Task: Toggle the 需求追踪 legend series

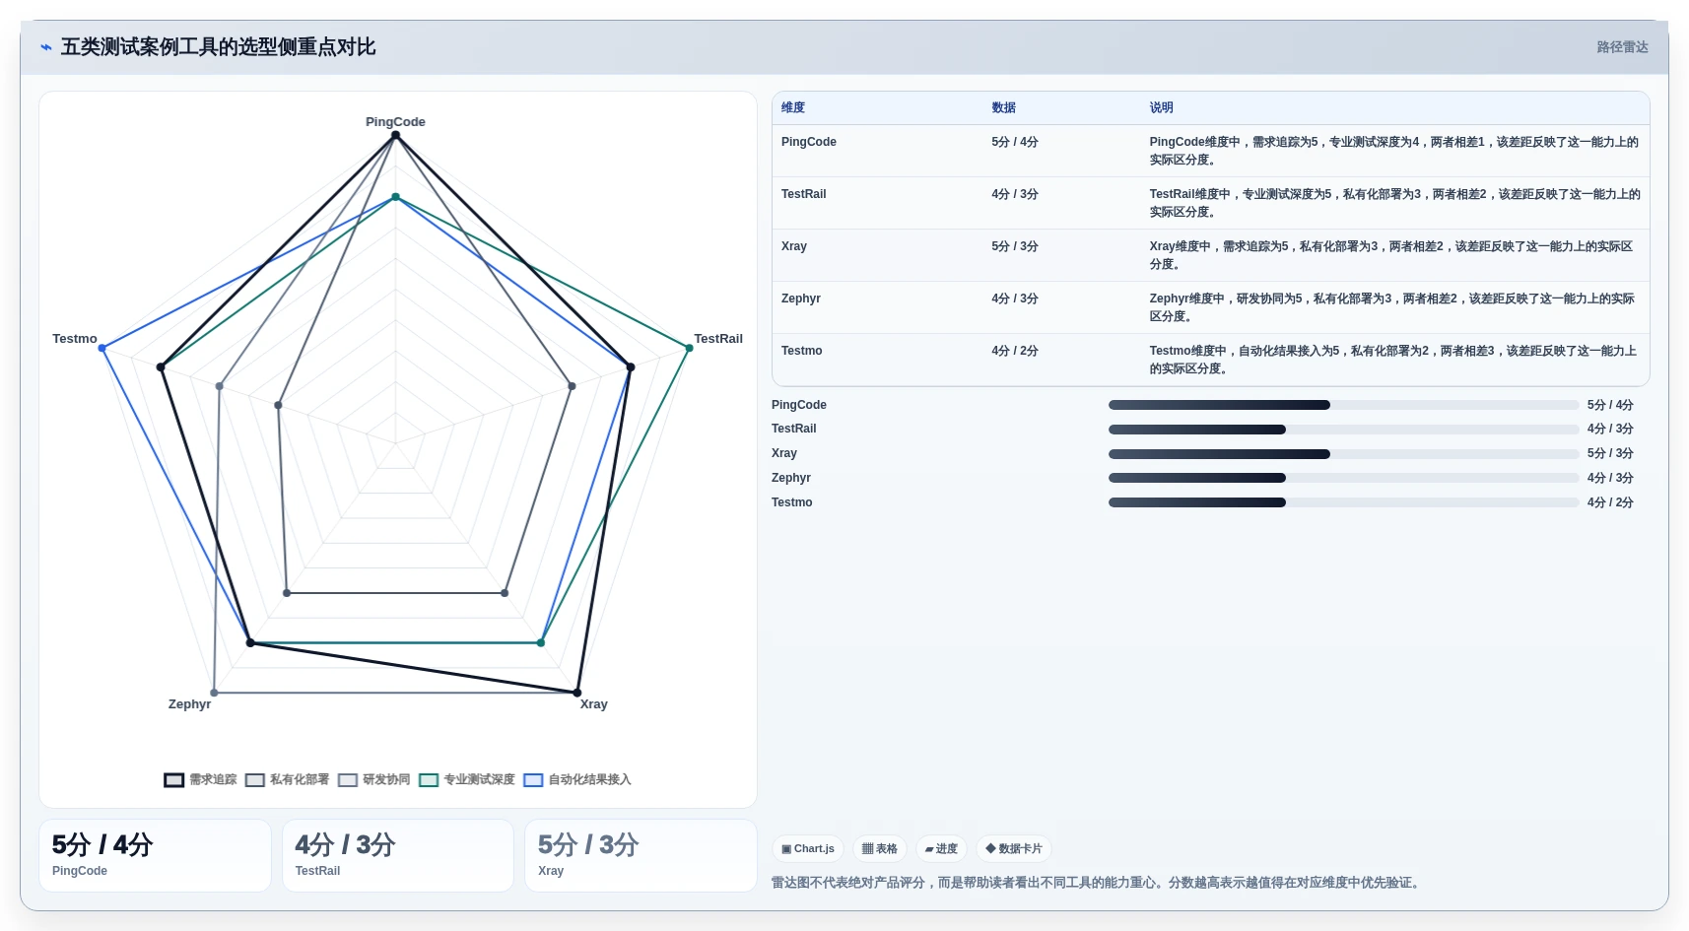Action: (x=201, y=779)
